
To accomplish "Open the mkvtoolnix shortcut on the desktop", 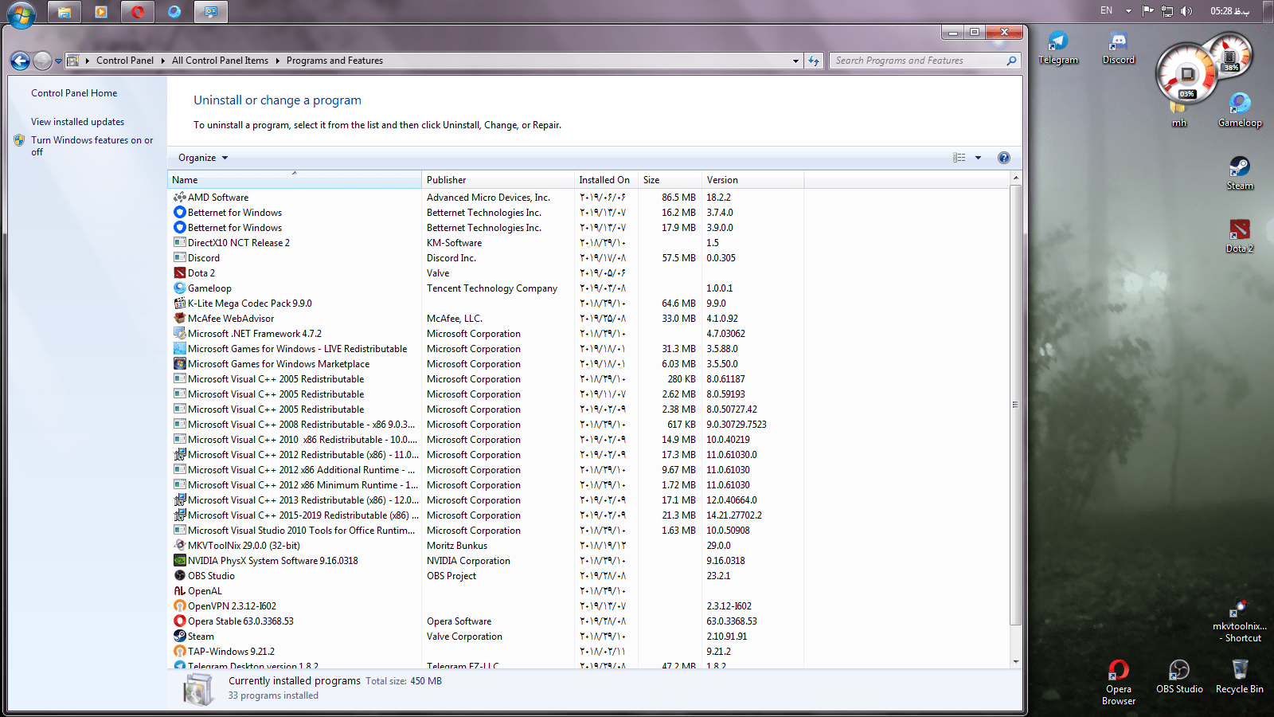I will pos(1240,621).
